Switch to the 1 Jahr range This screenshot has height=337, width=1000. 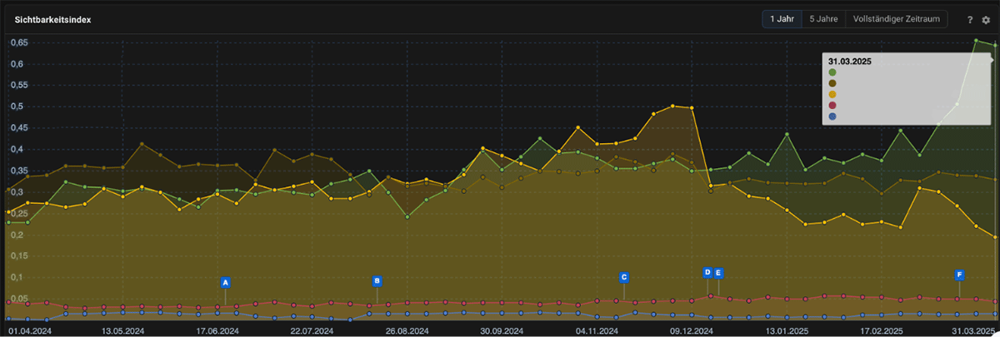[x=781, y=19]
